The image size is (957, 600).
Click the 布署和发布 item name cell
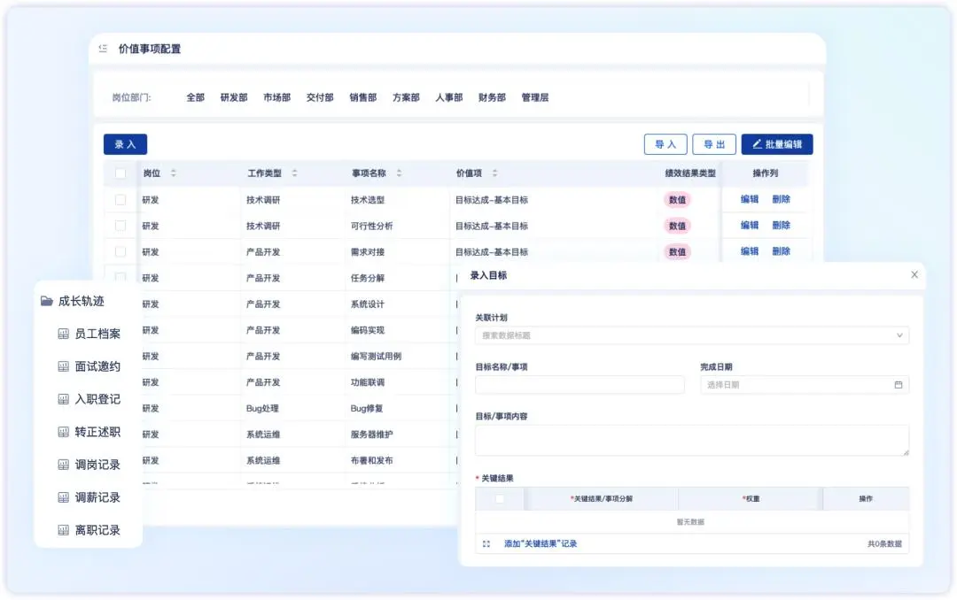click(371, 460)
